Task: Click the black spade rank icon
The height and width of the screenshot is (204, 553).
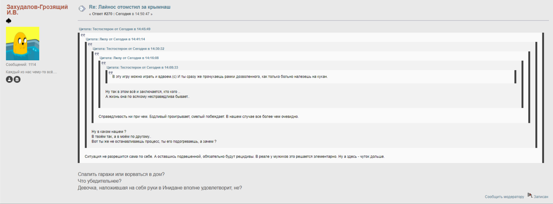Action: [9, 21]
